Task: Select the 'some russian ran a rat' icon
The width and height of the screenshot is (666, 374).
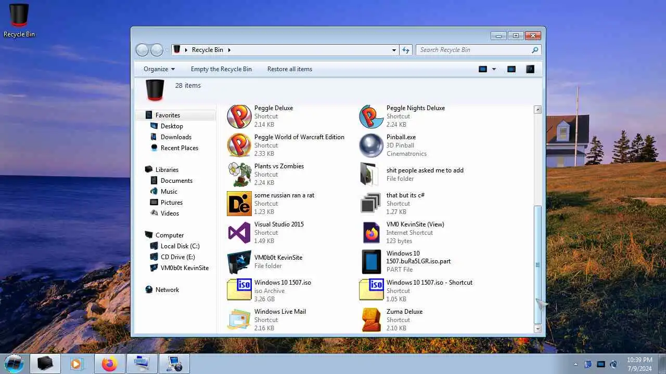Action: [x=239, y=204]
